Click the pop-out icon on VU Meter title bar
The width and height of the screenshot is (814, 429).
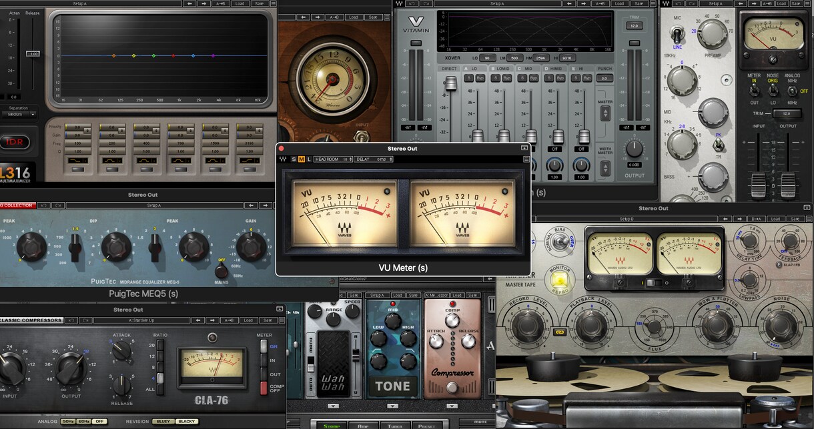(524, 148)
